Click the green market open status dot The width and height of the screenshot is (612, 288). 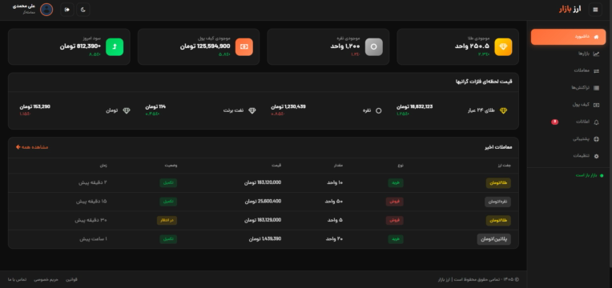click(x=602, y=176)
